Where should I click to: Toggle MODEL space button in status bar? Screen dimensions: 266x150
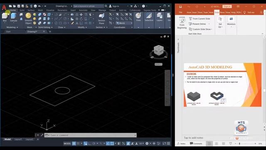point(67,143)
